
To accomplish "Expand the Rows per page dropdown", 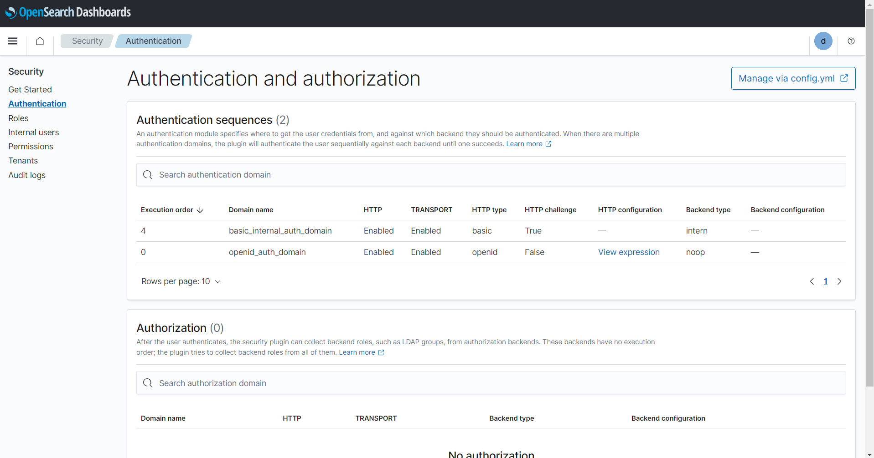I will pos(181,281).
